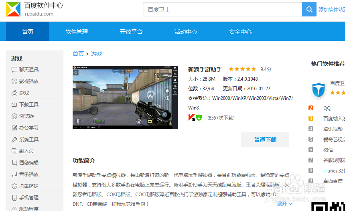Click the game screenshot thumbnail
Image resolution: width=345 pixels, height=211 pixels.
pos(125,97)
